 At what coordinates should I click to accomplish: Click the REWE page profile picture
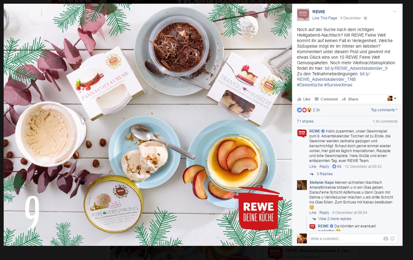303,15
